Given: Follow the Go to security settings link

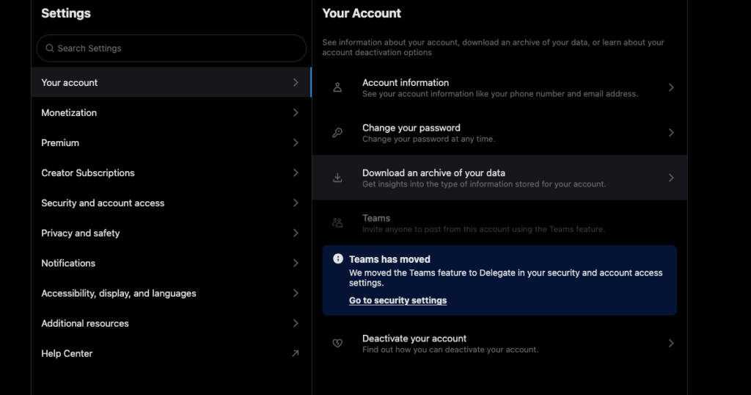Looking at the screenshot, I should pyautogui.click(x=398, y=300).
